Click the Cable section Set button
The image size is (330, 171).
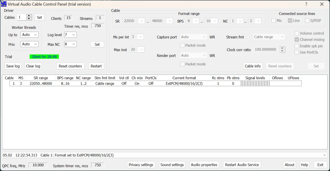316,66
